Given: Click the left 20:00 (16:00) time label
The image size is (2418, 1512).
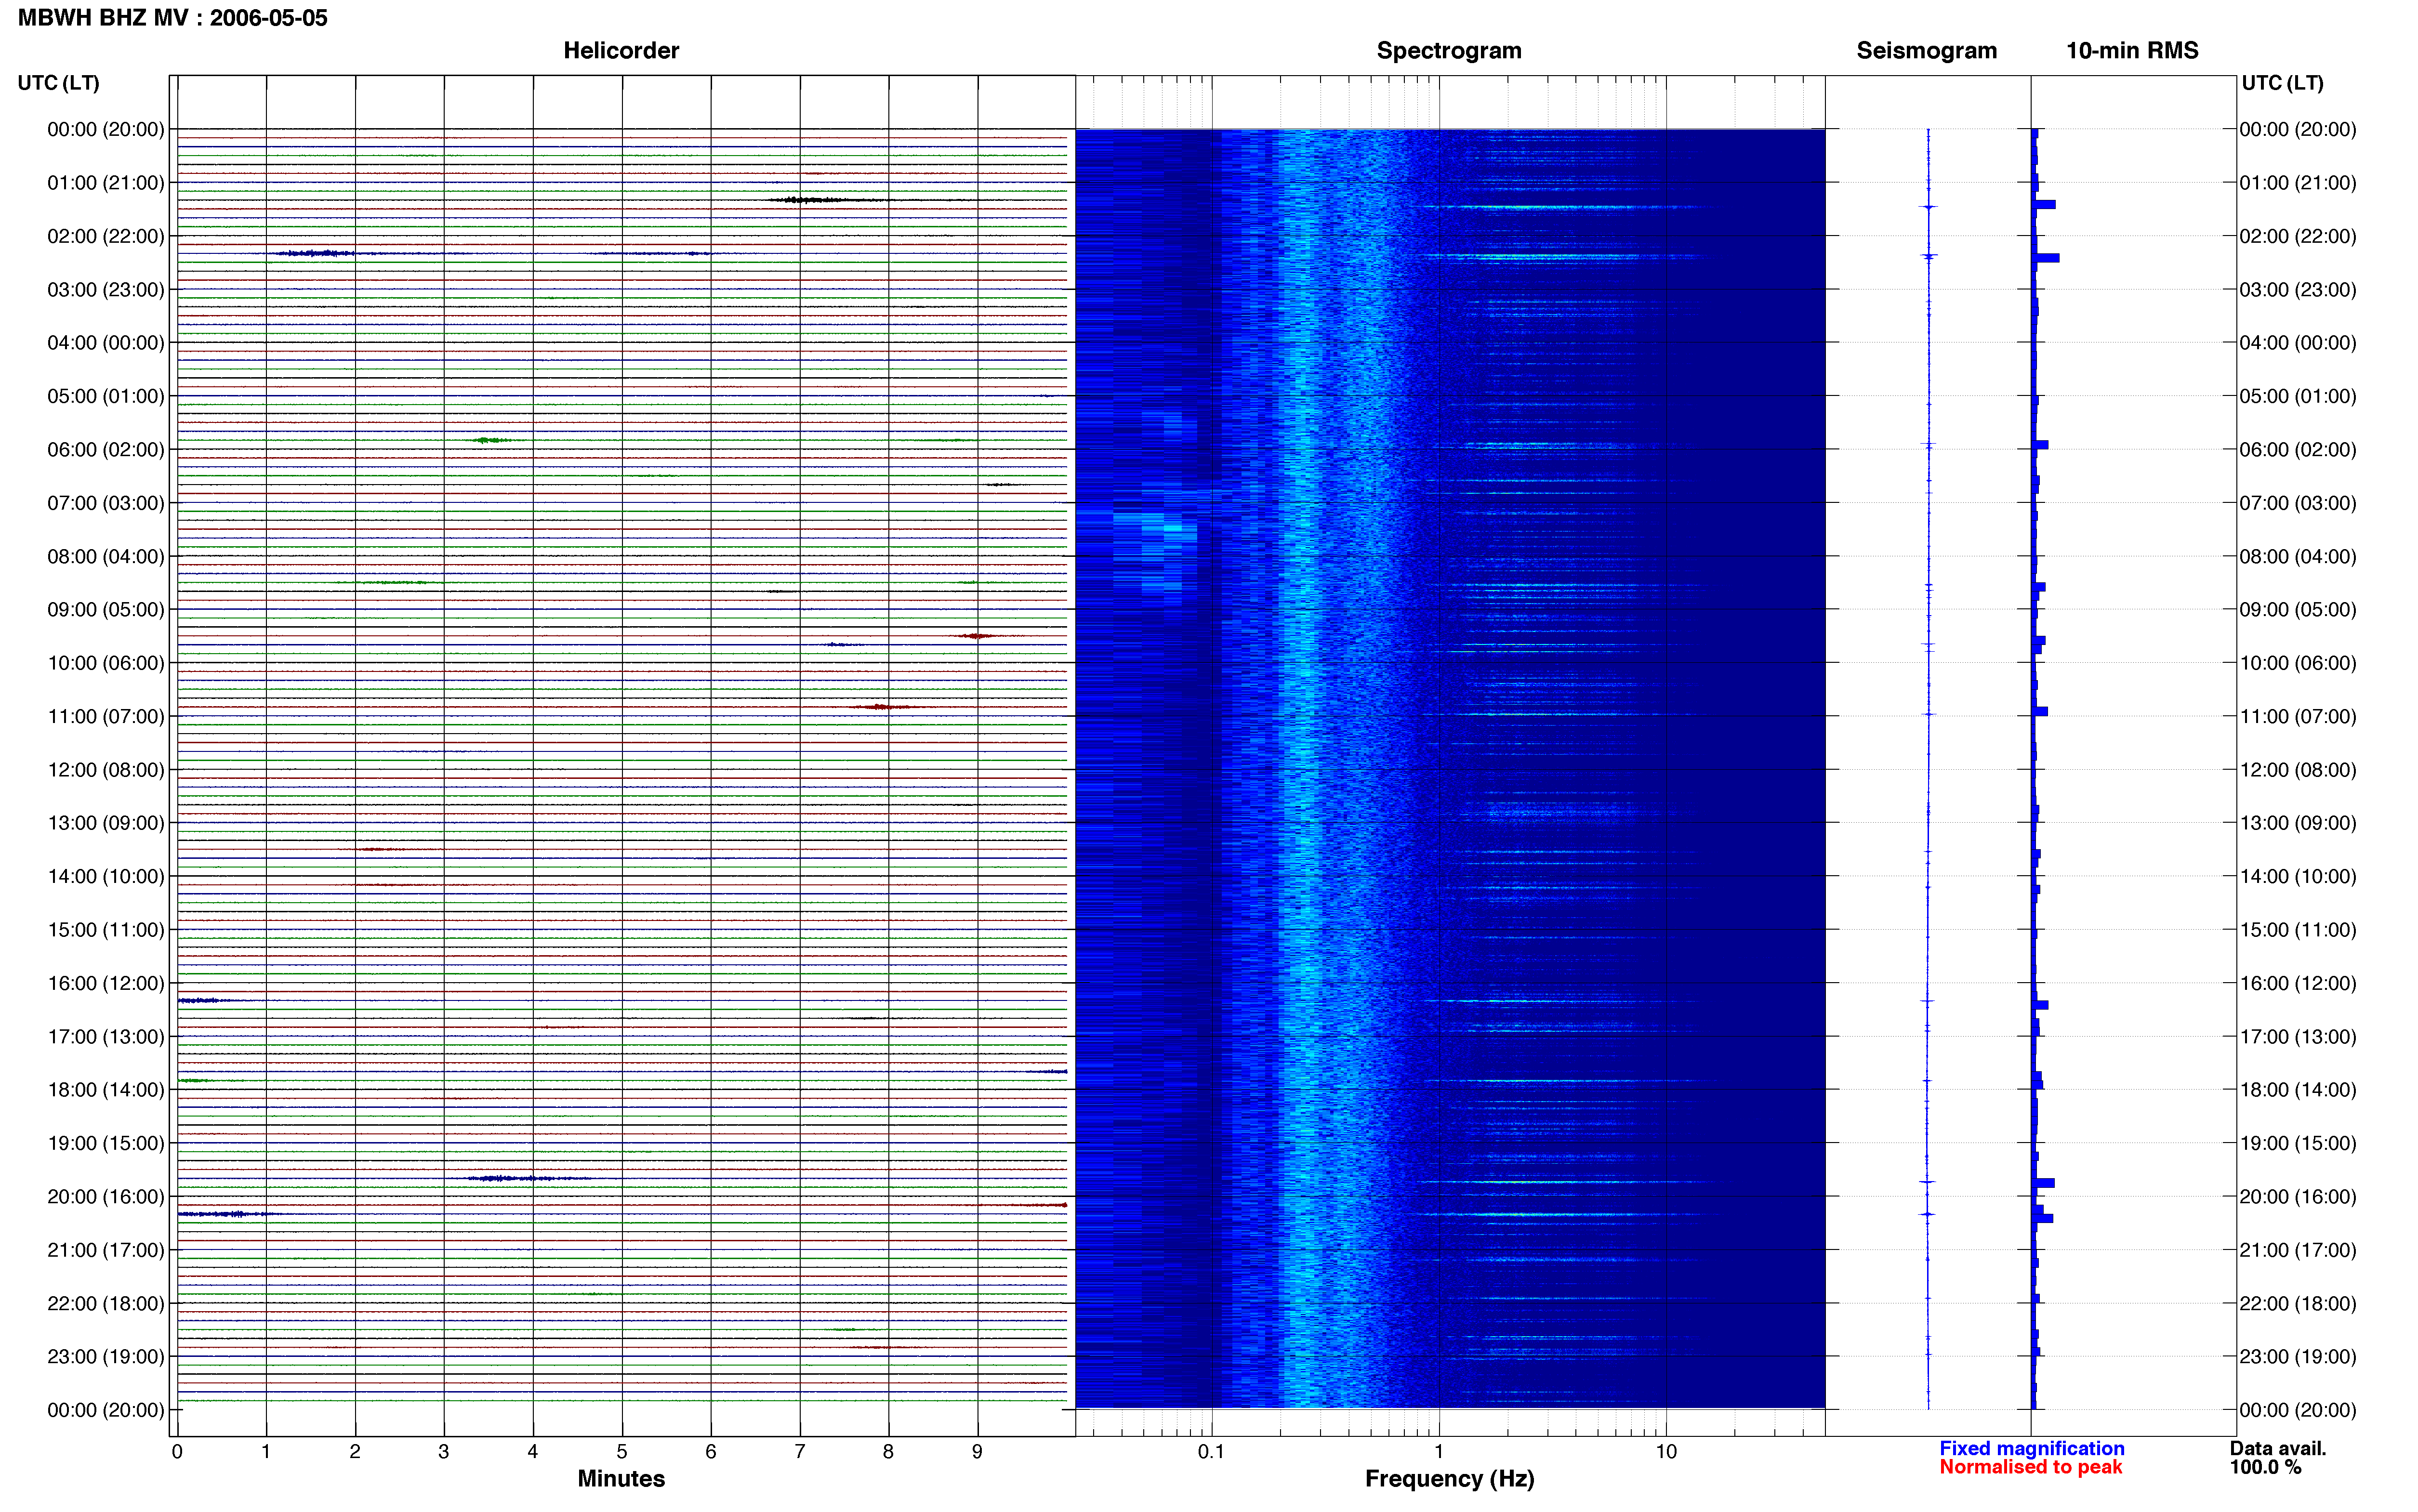Looking at the screenshot, I should tap(106, 1197).
